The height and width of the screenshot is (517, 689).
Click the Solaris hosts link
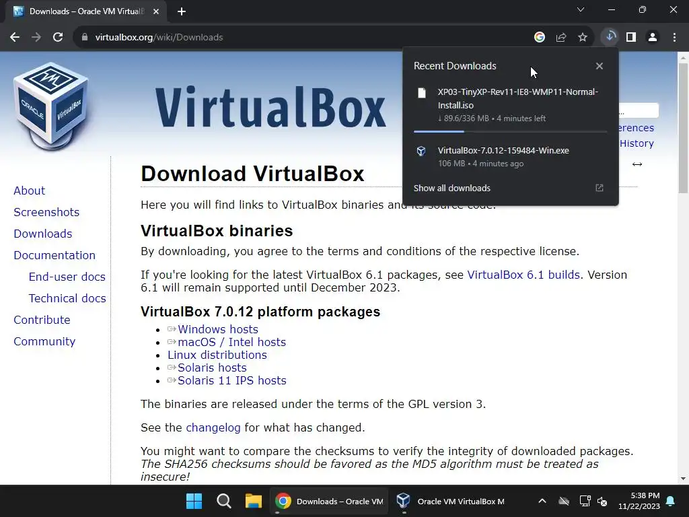(x=212, y=368)
